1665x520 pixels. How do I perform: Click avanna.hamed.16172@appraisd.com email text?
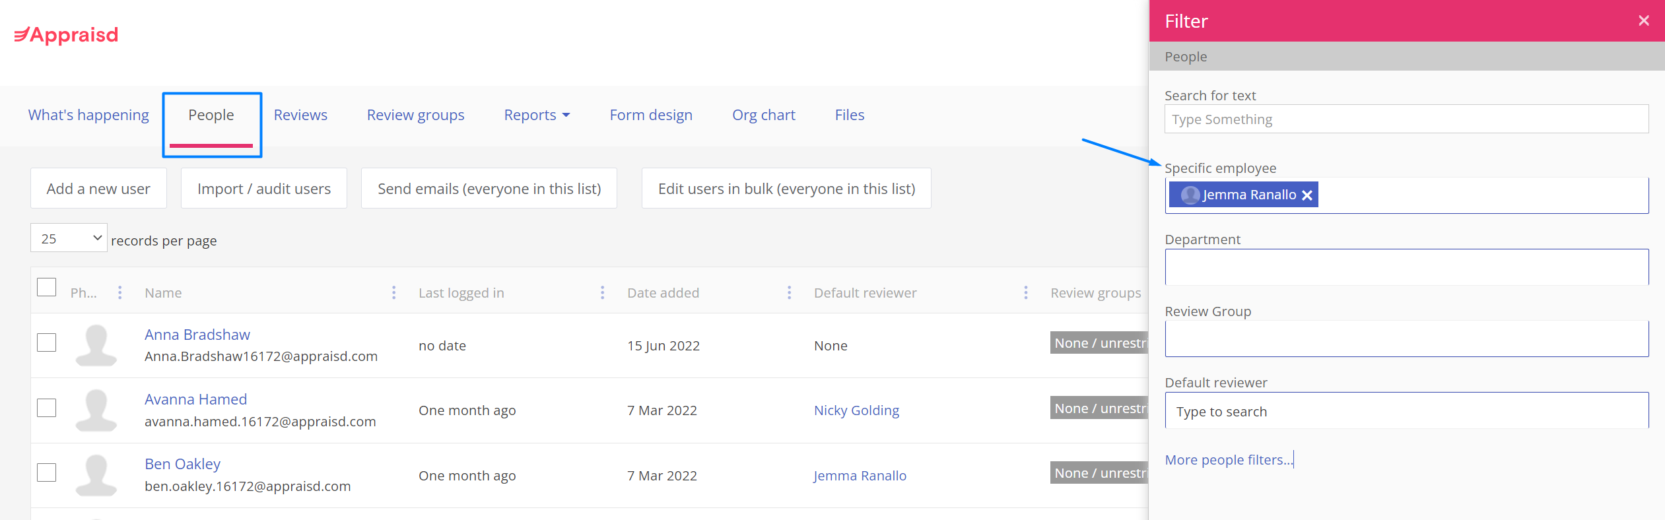coord(260,421)
